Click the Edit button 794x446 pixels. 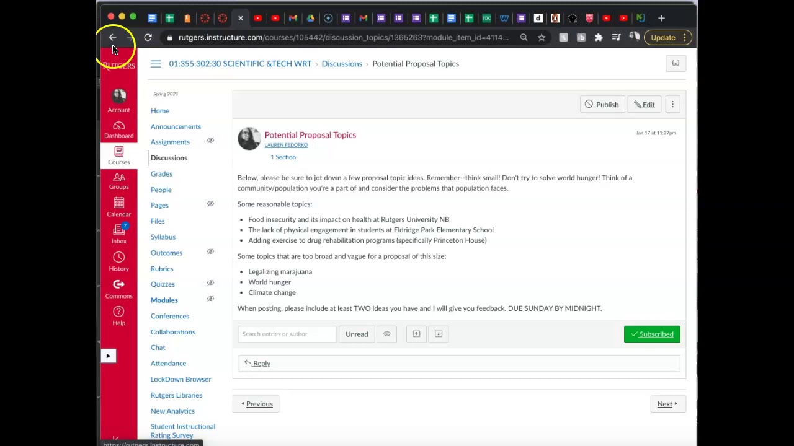coord(645,105)
